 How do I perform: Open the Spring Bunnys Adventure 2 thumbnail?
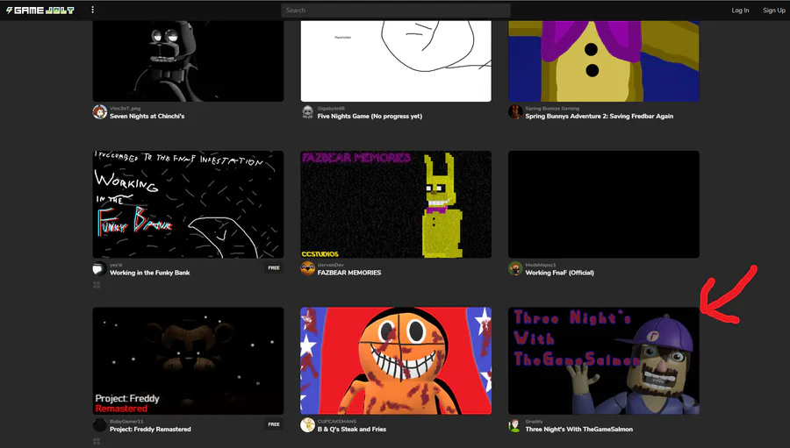point(604,60)
